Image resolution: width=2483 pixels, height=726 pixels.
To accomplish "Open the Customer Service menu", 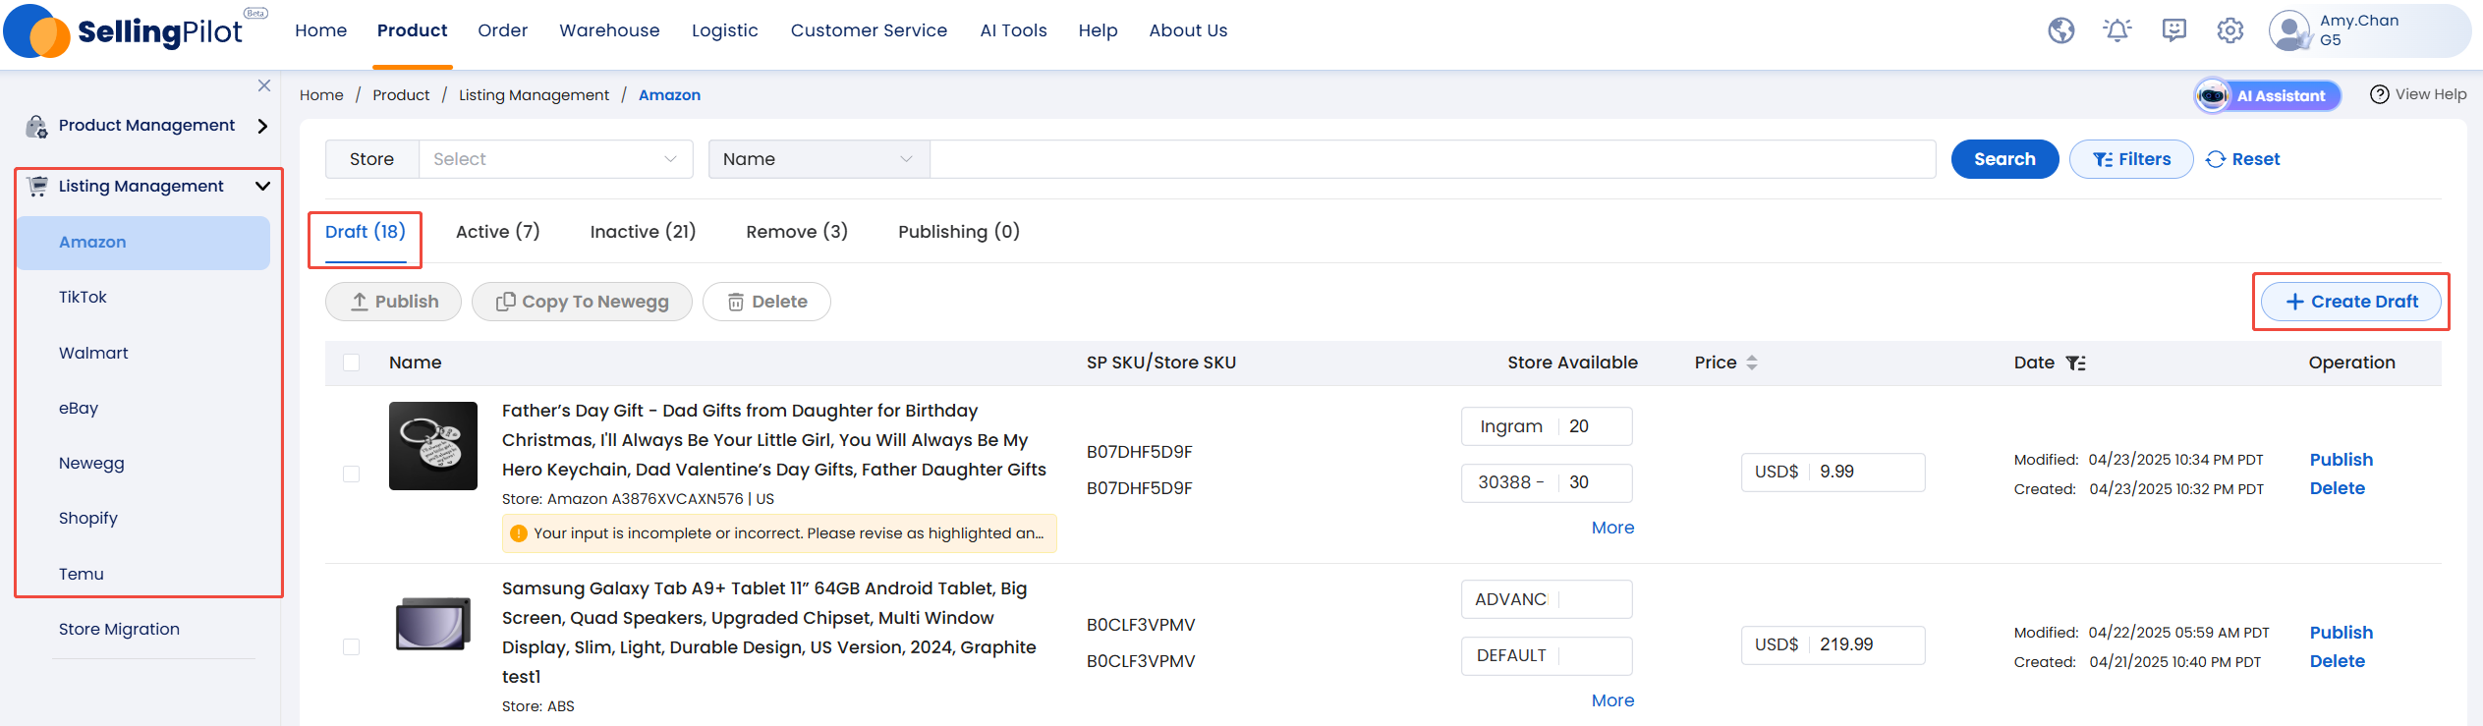I will tap(869, 30).
